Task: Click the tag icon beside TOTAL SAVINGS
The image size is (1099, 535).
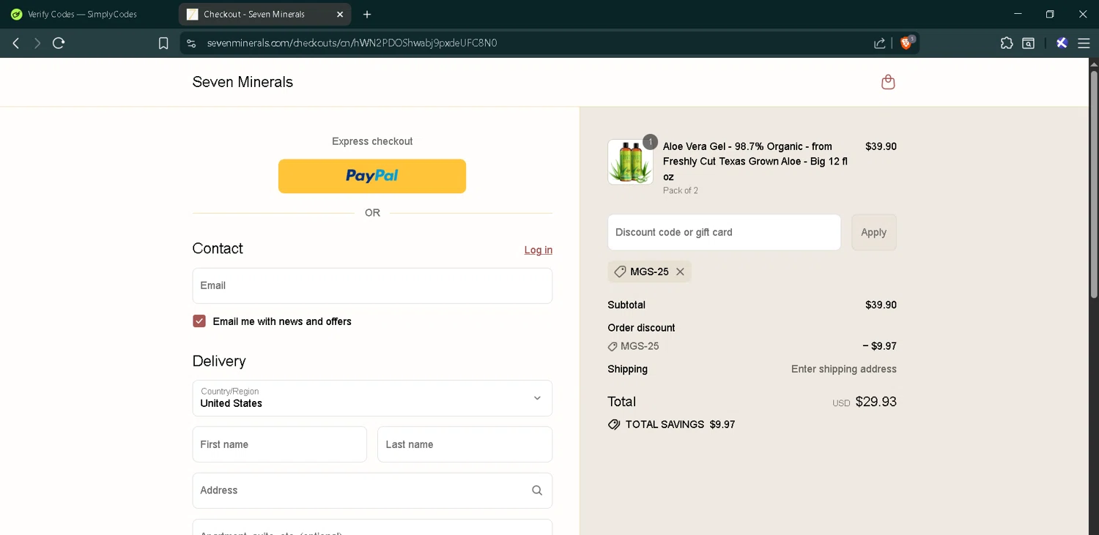Action: pyautogui.click(x=614, y=424)
